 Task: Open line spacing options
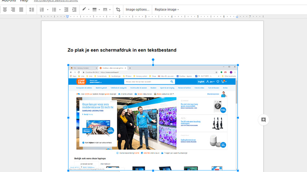click(31, 9)
